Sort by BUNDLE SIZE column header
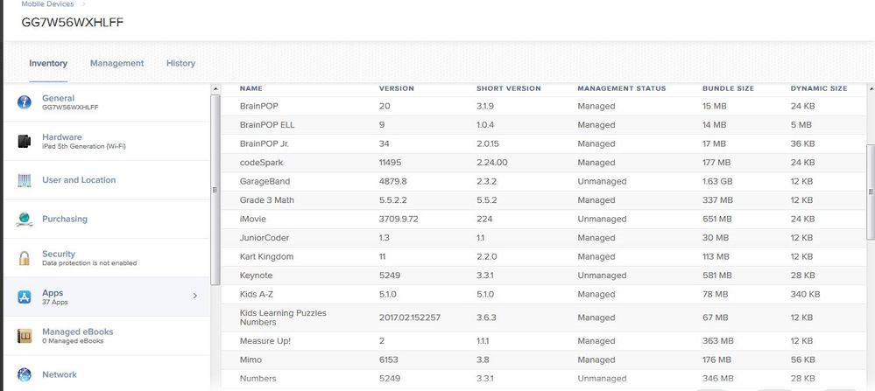875x391 pixels. pyautogui.click(x=728, y=88)
